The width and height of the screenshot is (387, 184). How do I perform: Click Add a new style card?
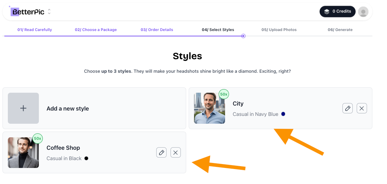pyautogui.click(x=94, y=108)
